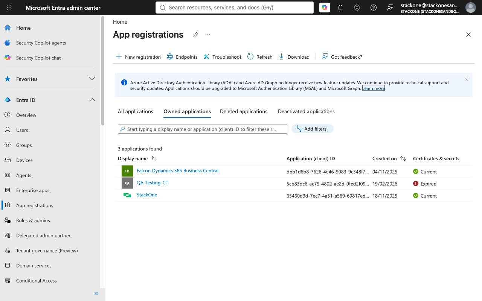This screenshot has height=301, width=482.
Task: Refresh the applications list
Action: coord(260,57)
